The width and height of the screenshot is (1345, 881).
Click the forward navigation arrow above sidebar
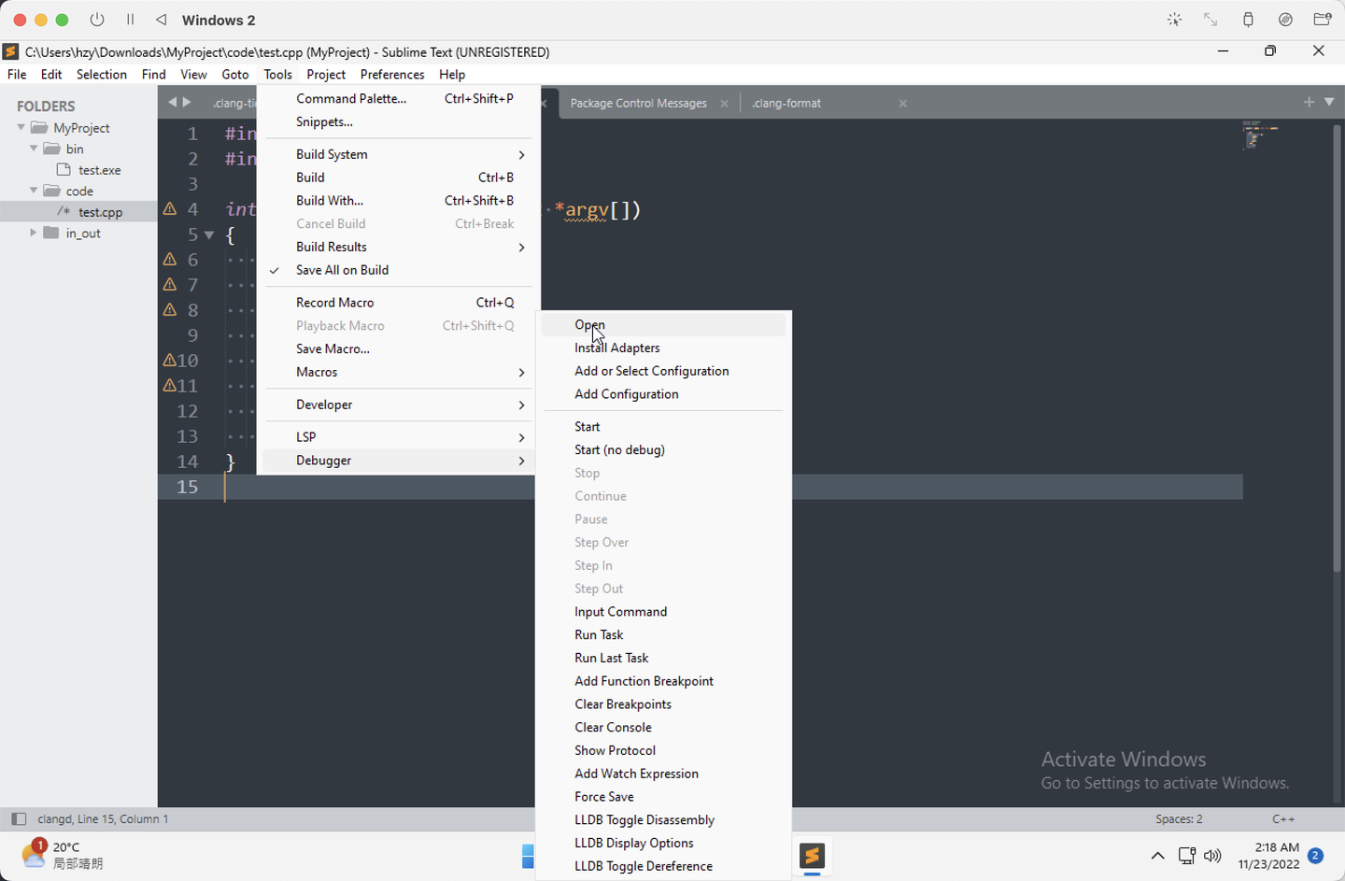click(x=185, y=103)
